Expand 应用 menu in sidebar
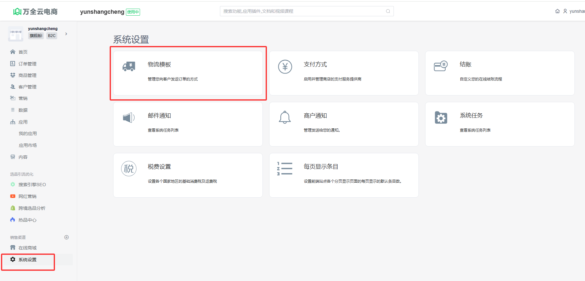 (23, 122)
